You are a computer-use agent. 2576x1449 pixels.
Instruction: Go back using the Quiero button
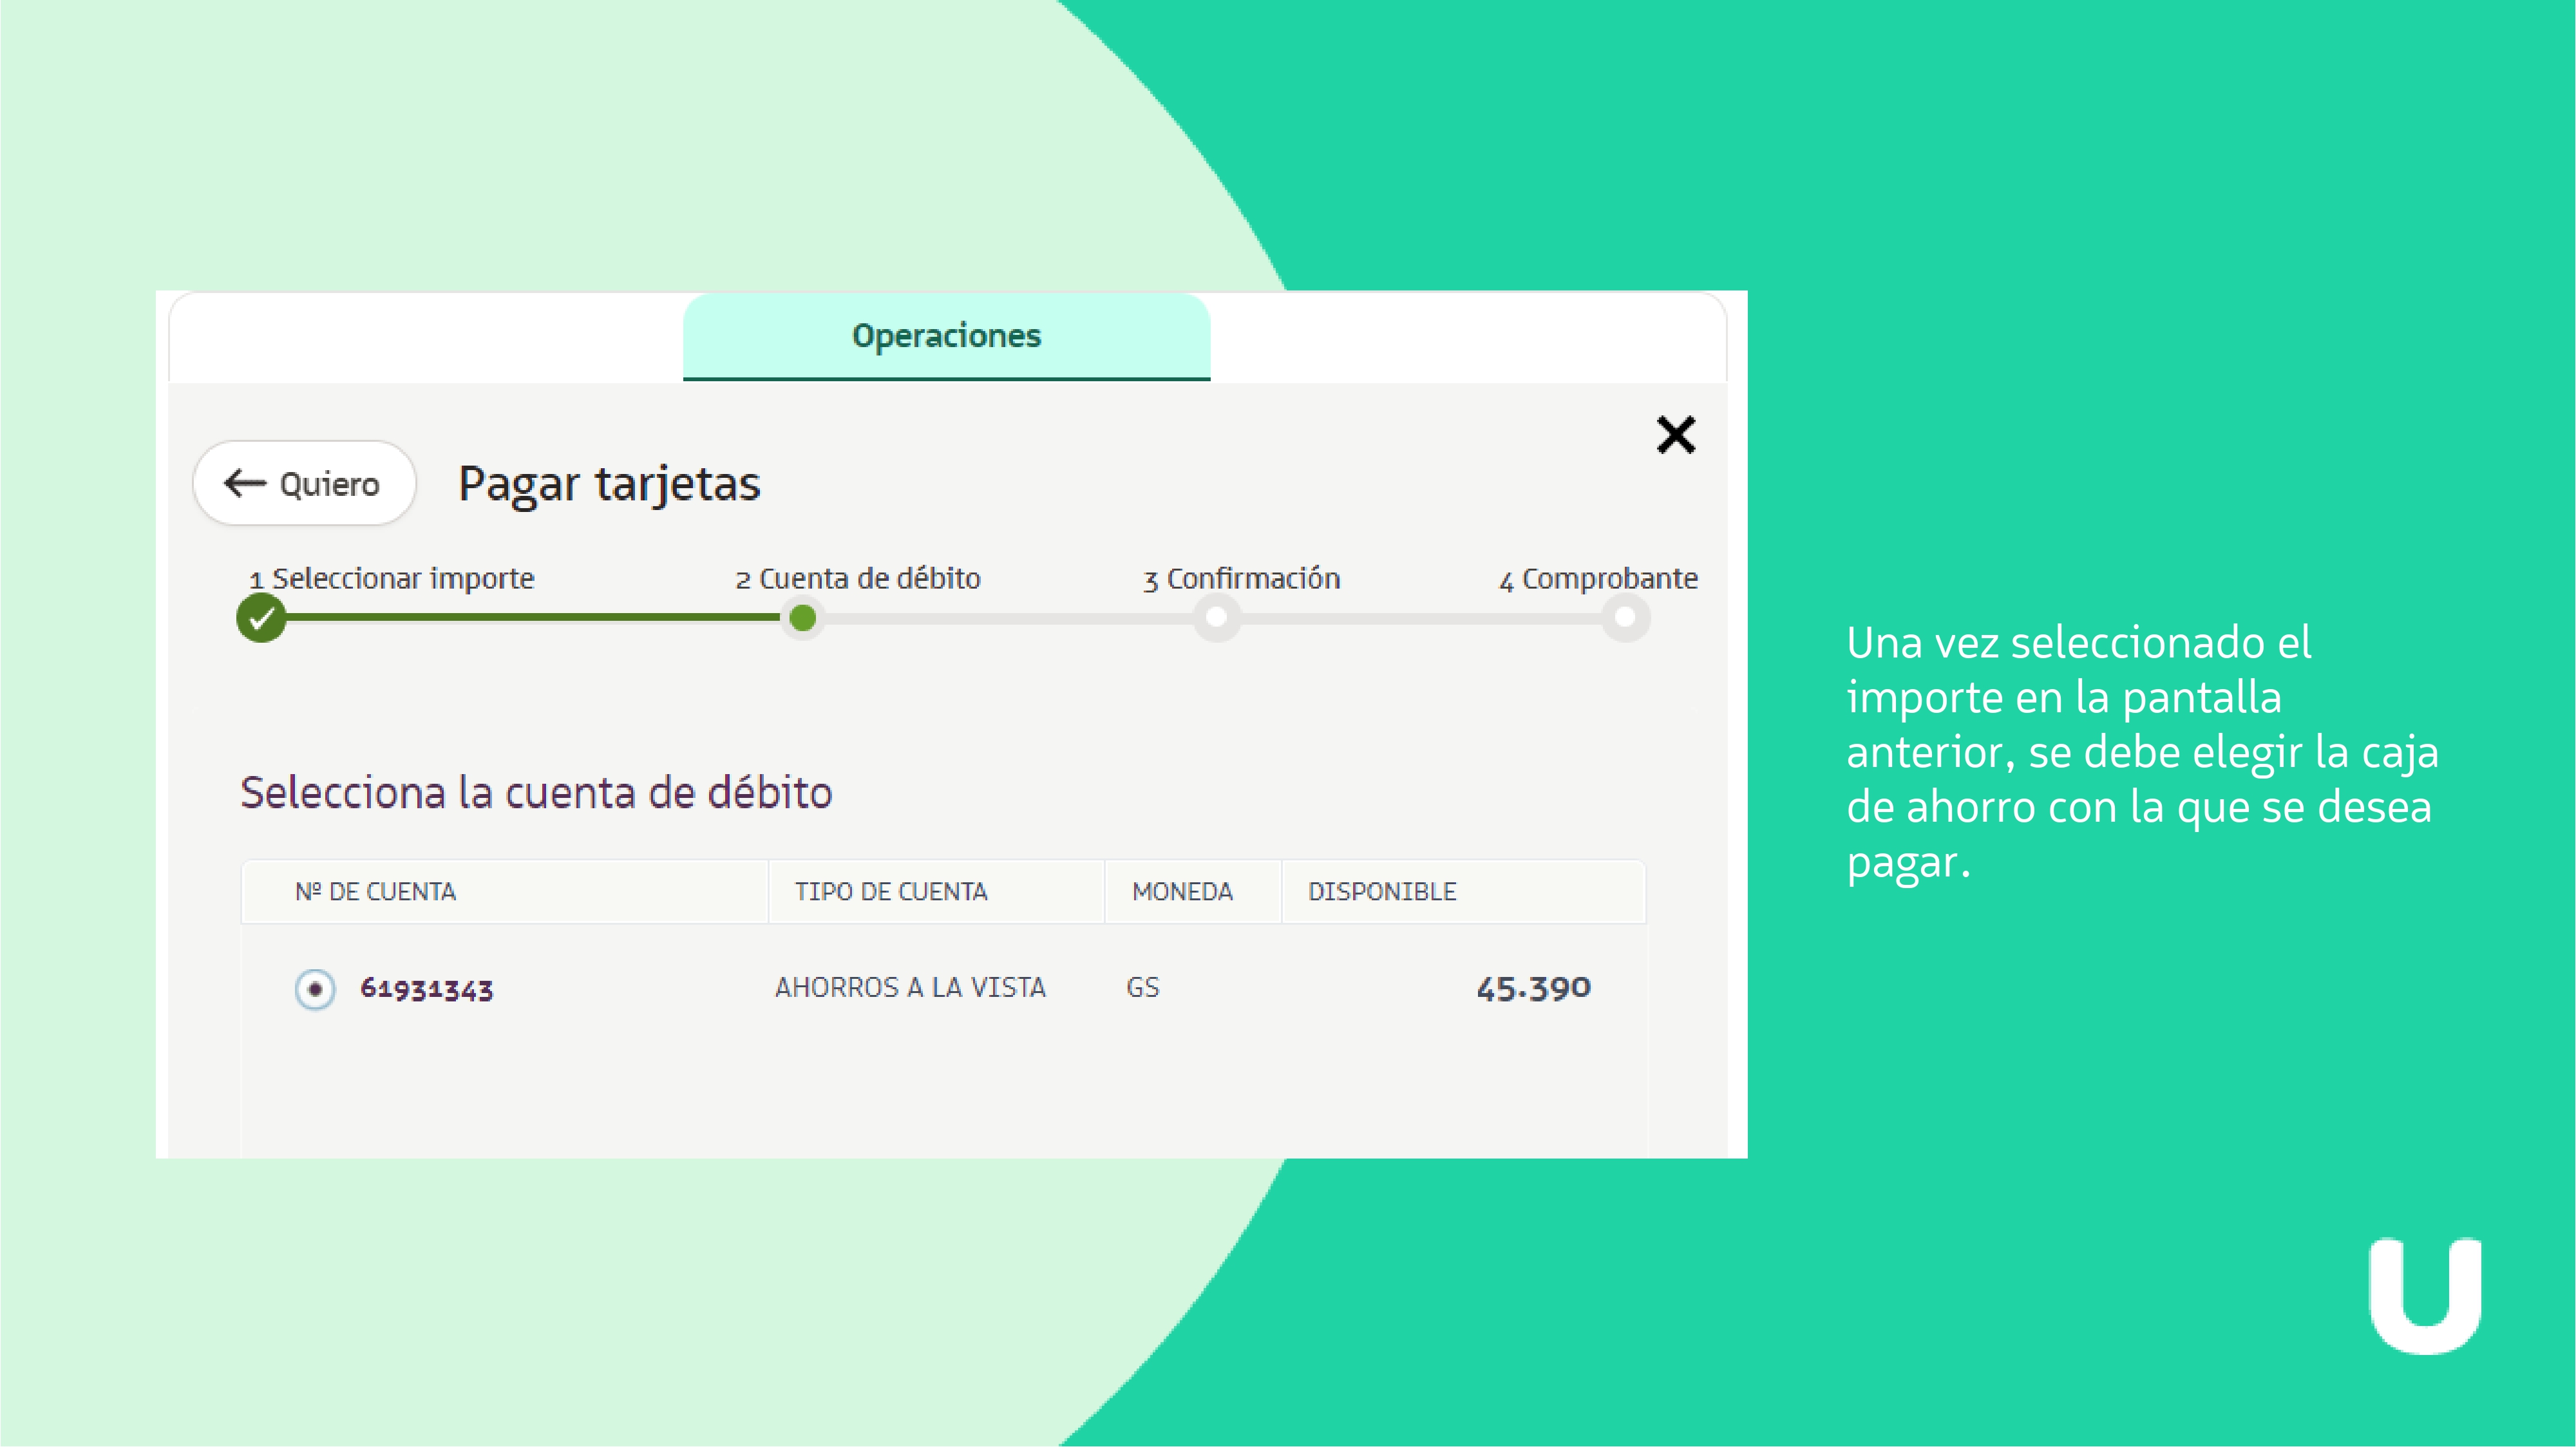tap(304, 483)
